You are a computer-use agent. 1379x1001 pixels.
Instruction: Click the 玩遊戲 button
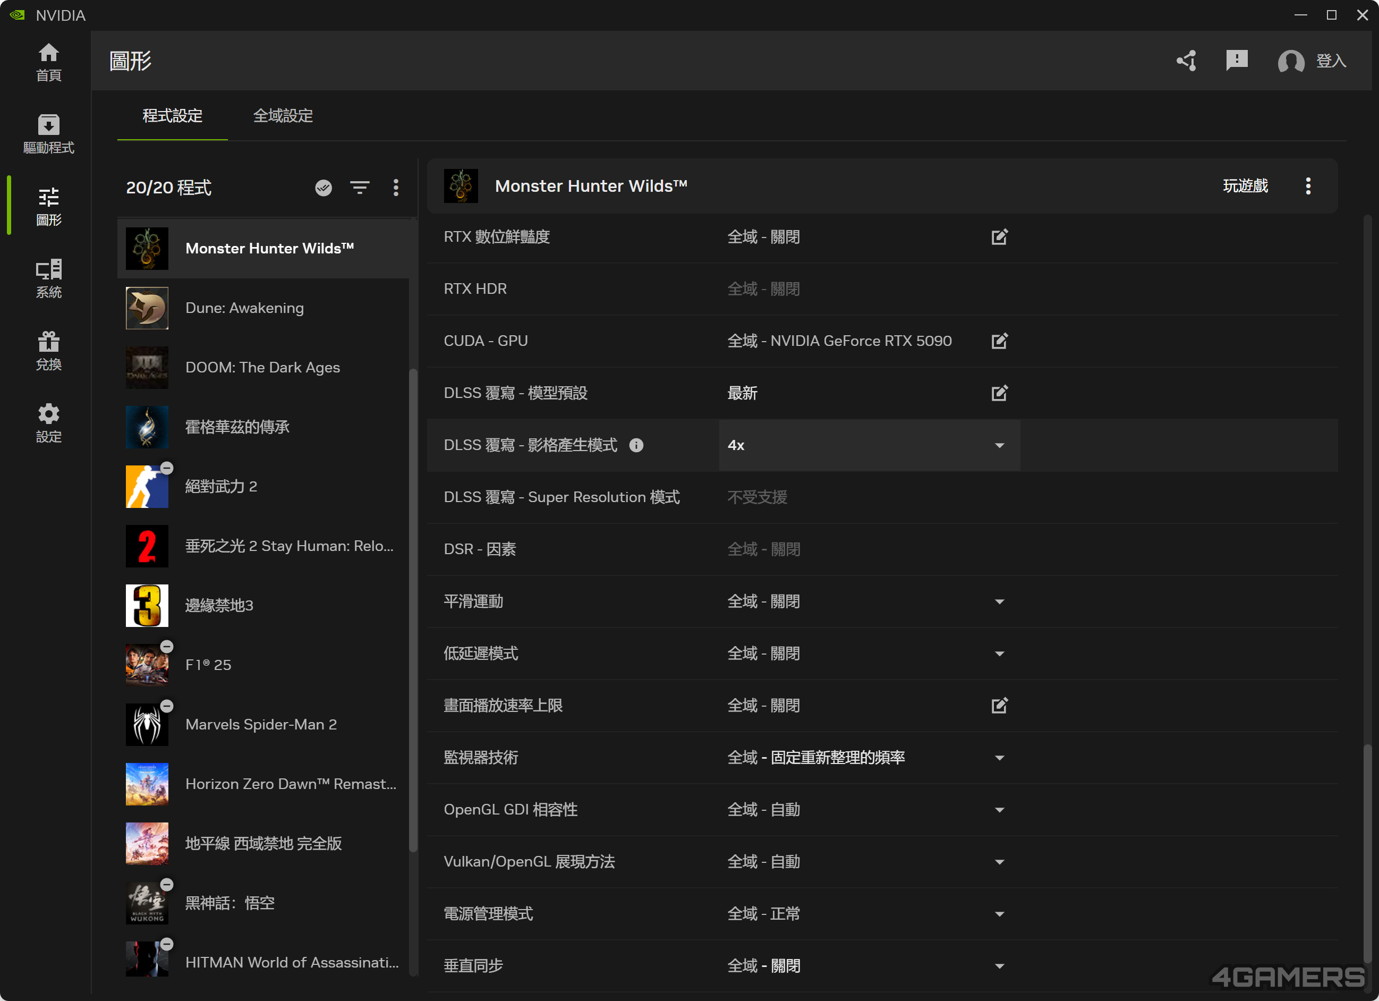click(1245, 186)
